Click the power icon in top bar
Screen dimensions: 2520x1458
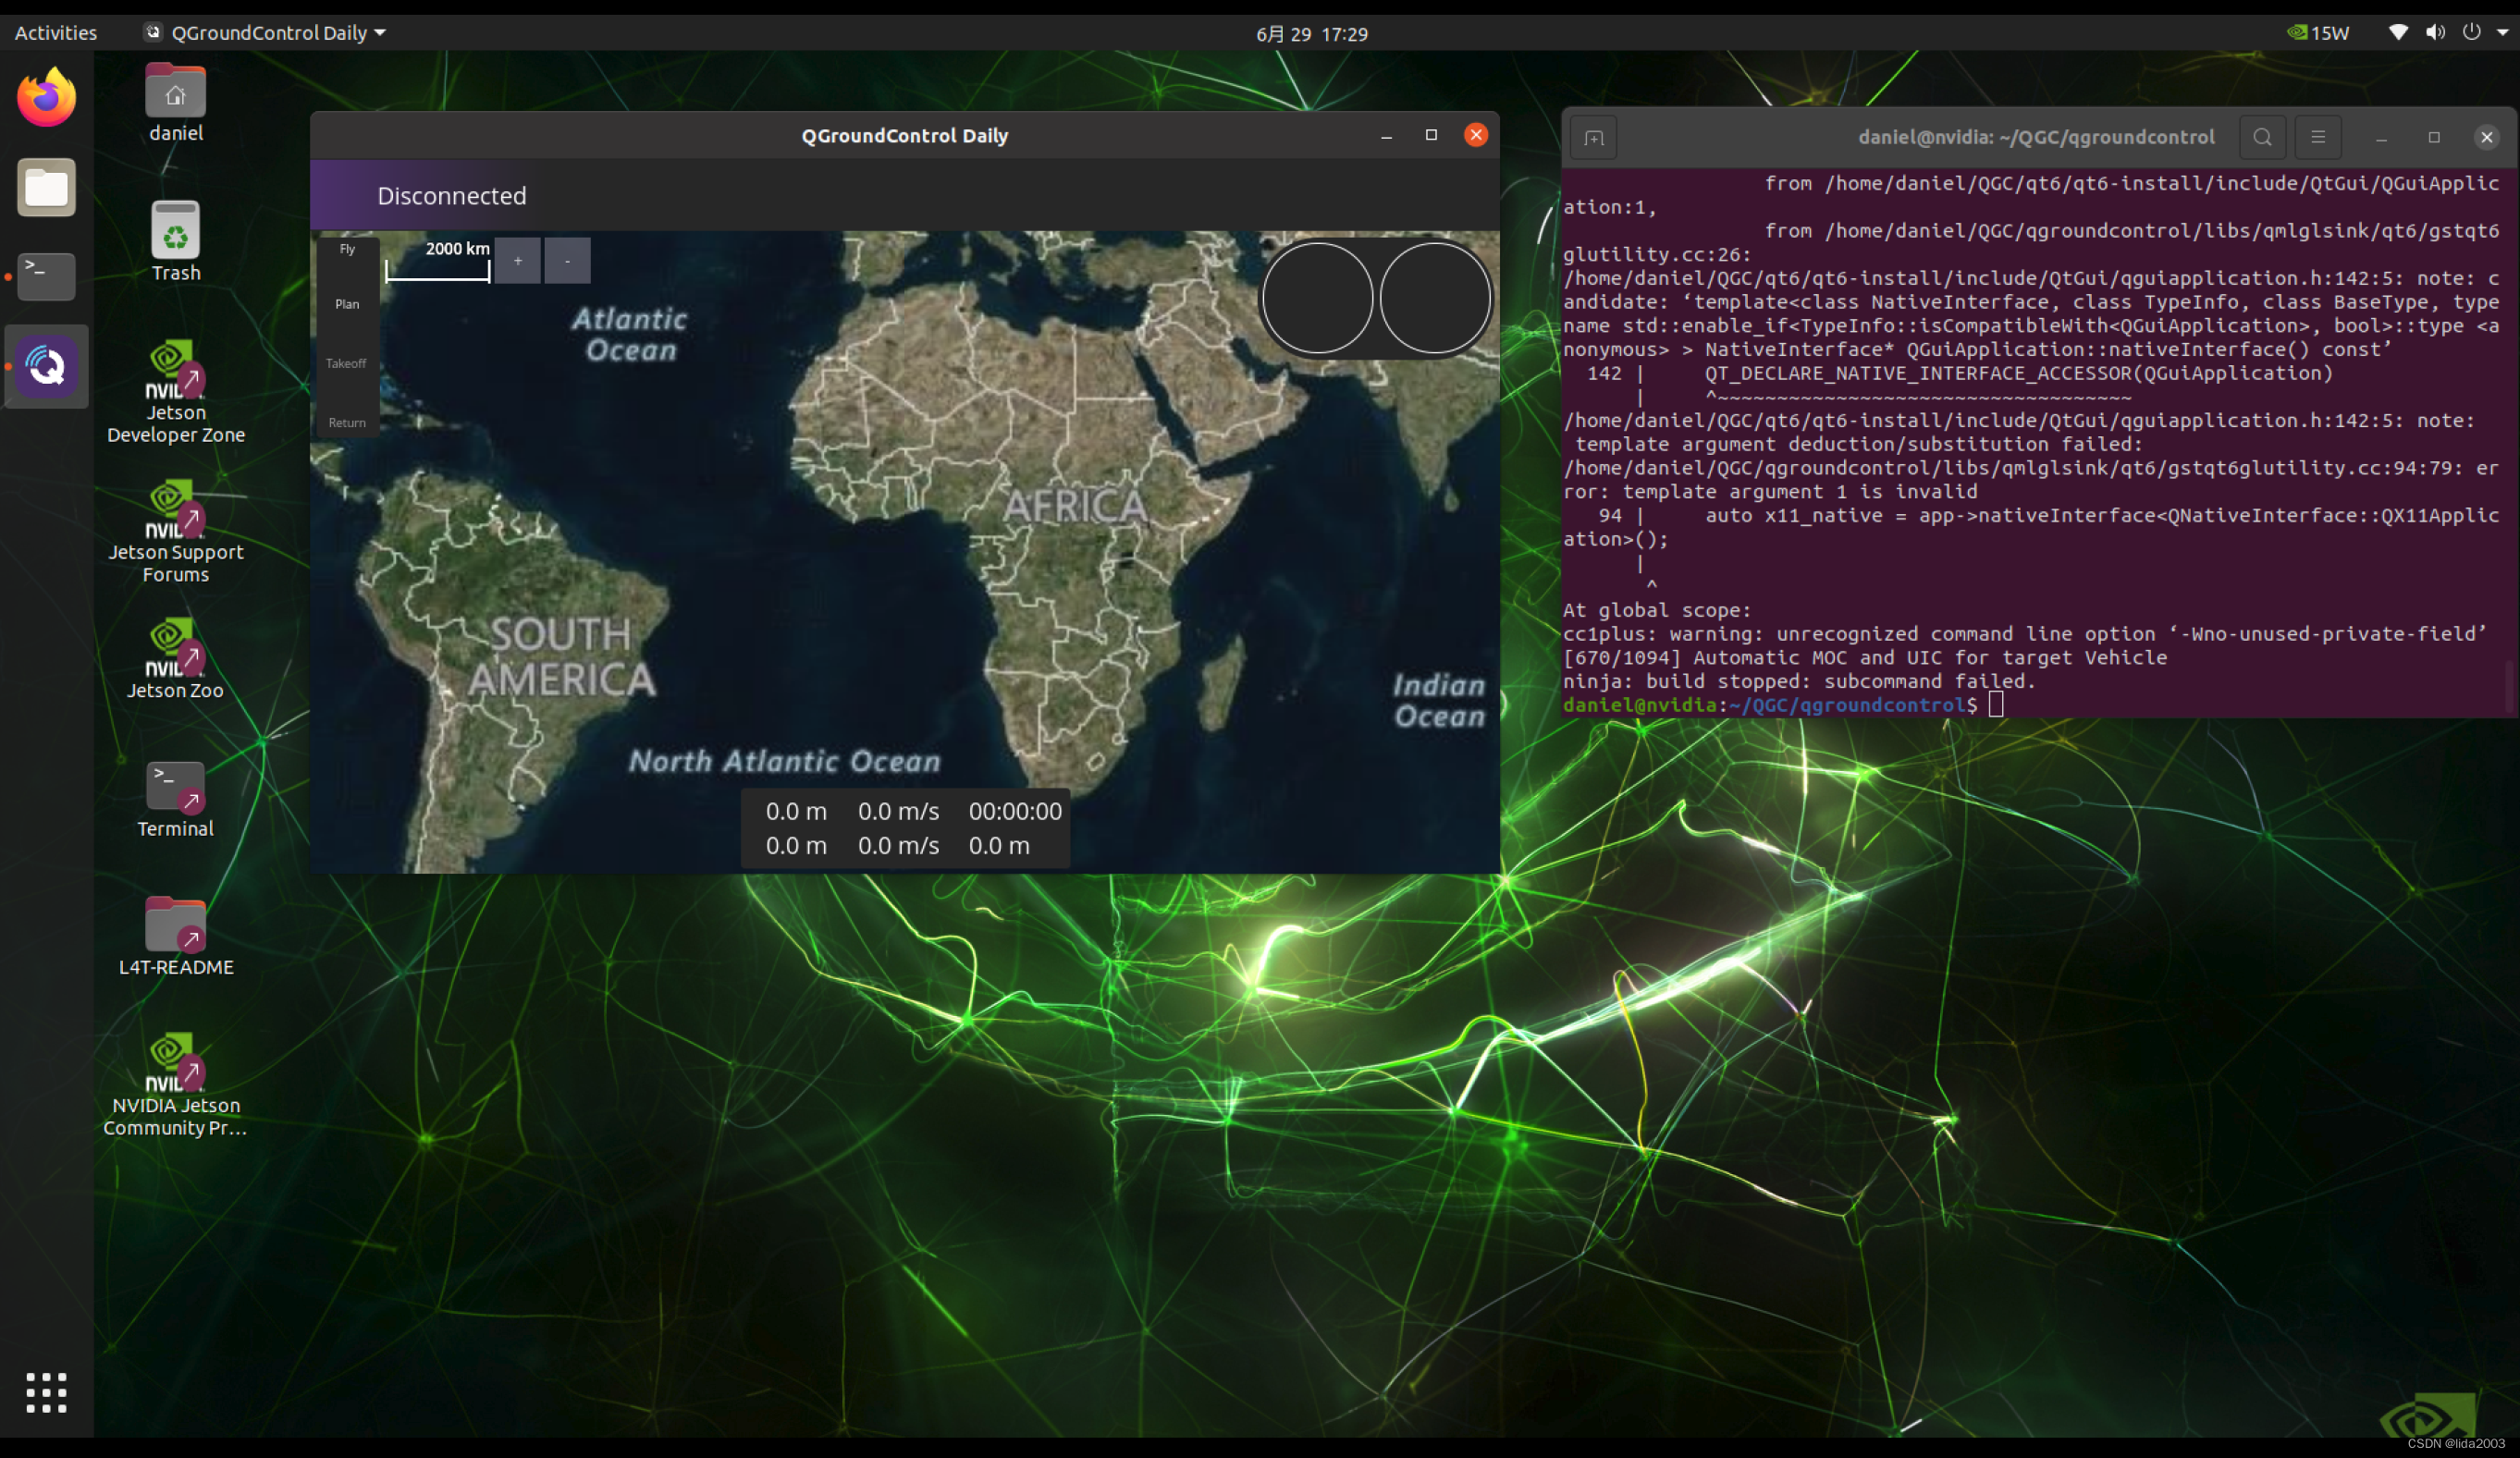point(2471,32)
